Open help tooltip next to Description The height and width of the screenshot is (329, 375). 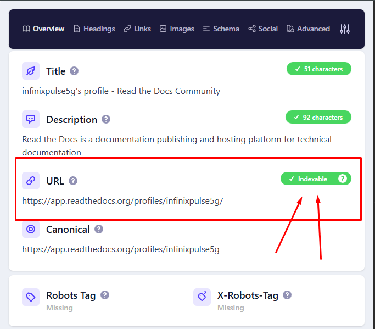pos(106,119)
